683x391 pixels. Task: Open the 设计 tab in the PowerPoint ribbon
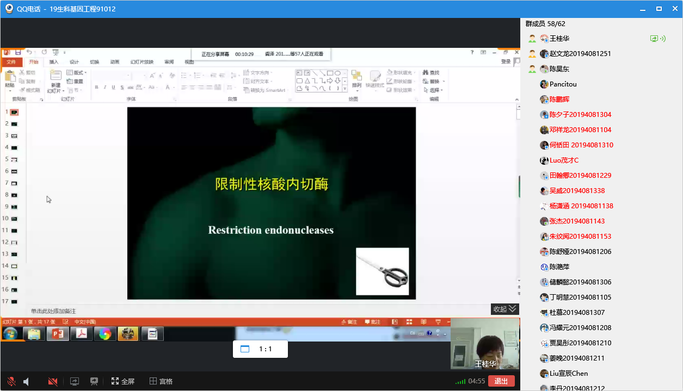(74, 62)
